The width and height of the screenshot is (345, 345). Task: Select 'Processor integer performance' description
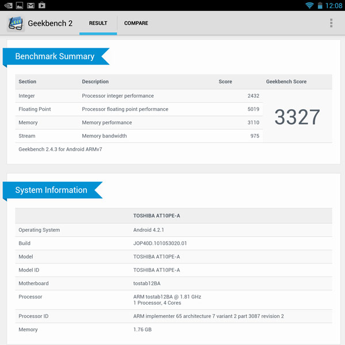118,96
